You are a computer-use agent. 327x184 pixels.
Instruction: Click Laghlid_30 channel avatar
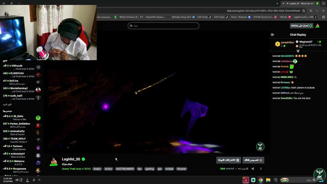pyautogui.click(x=54, y=162)
